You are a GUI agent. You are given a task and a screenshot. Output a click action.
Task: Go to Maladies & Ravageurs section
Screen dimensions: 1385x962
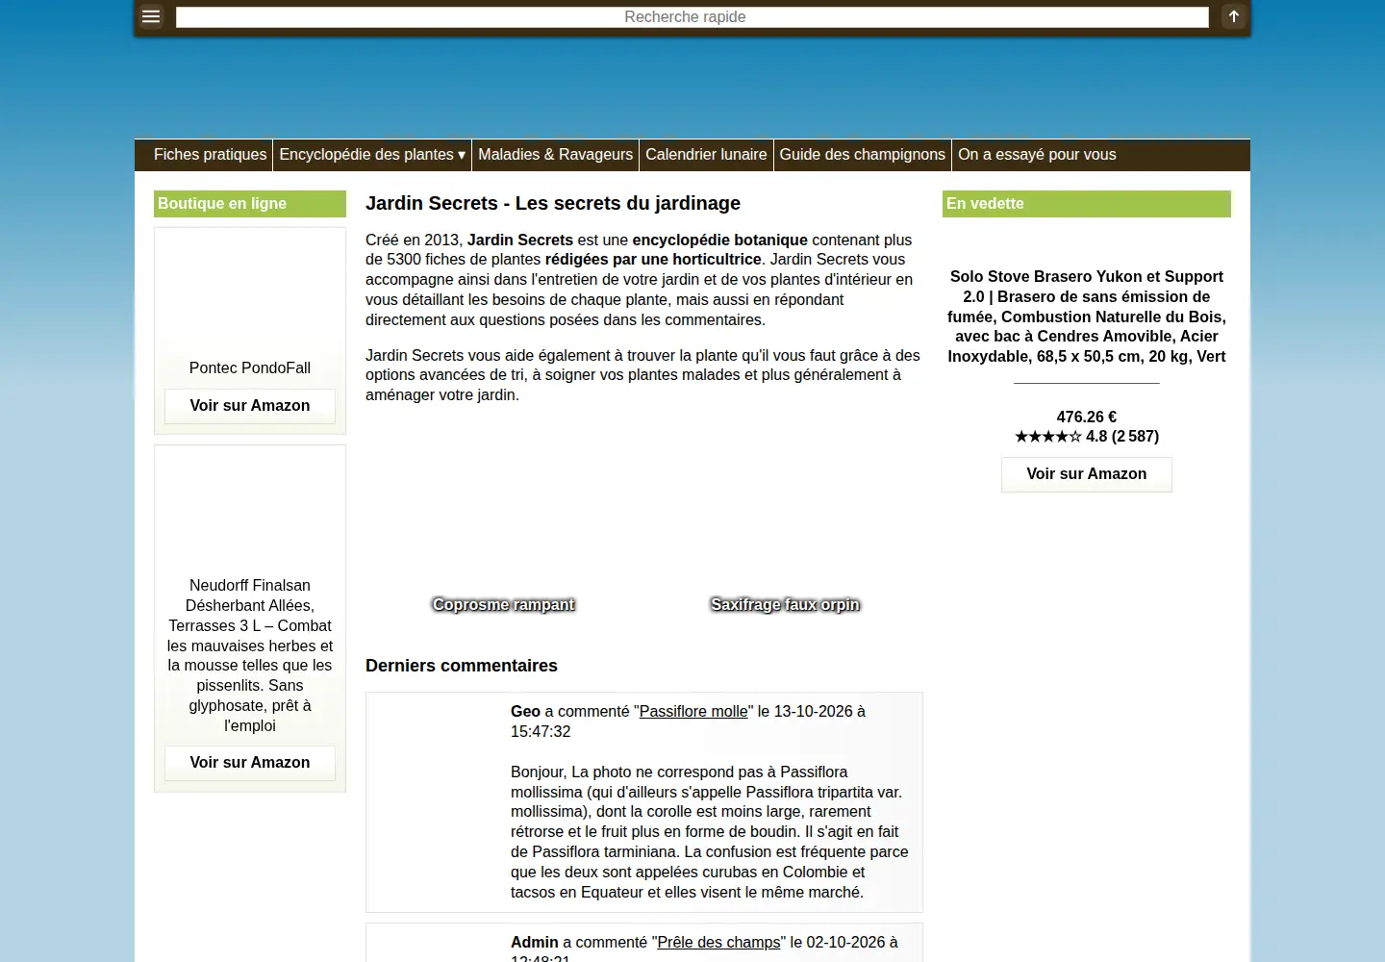(x=555, y=155)
